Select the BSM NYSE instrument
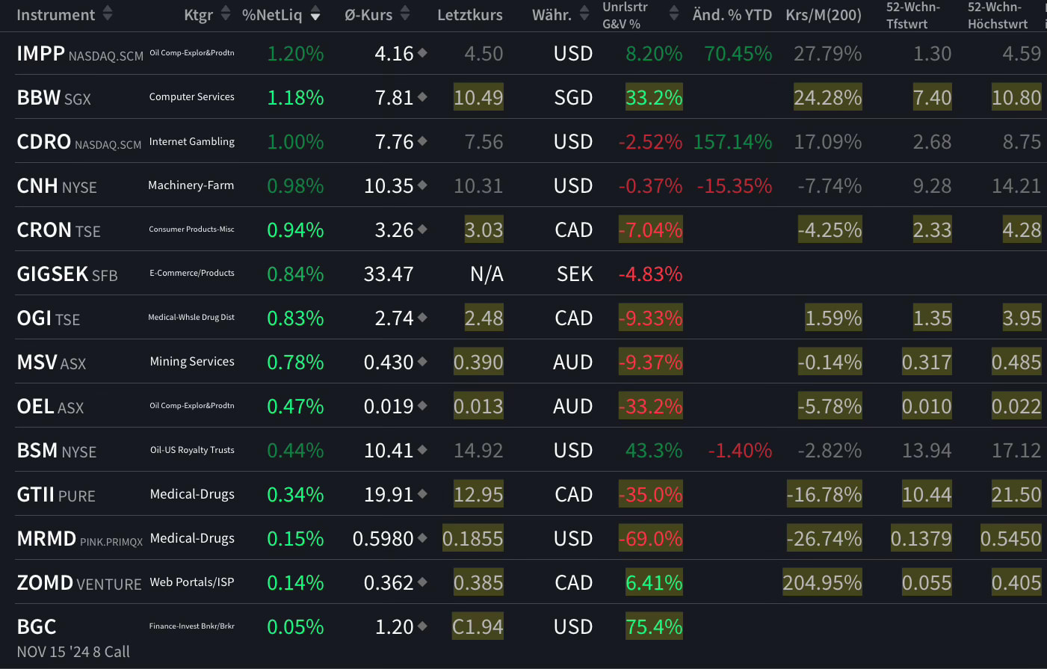 coord(57,450)
